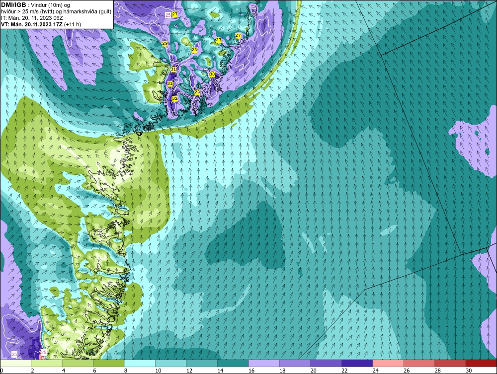
Task: Click the white '25' label next to yellow '27'
Action: tap(168, 15)
